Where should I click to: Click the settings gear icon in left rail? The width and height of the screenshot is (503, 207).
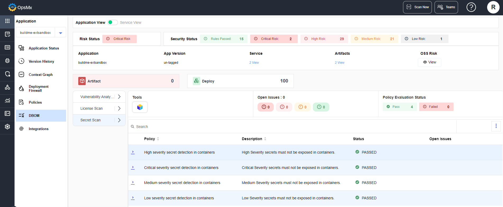tap(7, 127)
